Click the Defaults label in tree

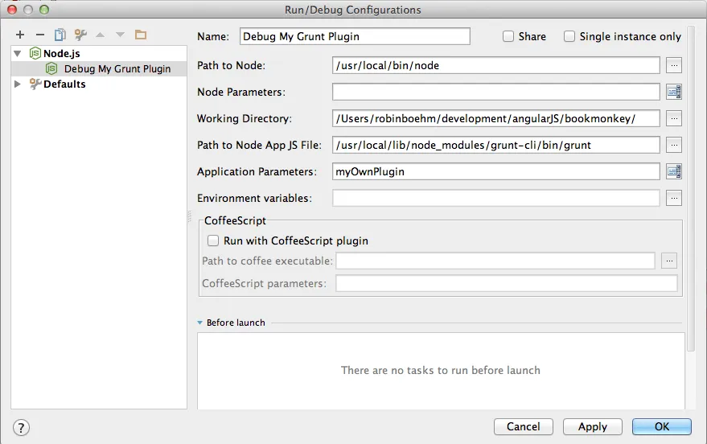[x=64, y=84]
